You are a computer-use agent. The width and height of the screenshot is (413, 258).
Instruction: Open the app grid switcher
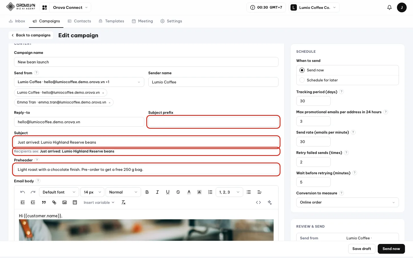[45, 7]
